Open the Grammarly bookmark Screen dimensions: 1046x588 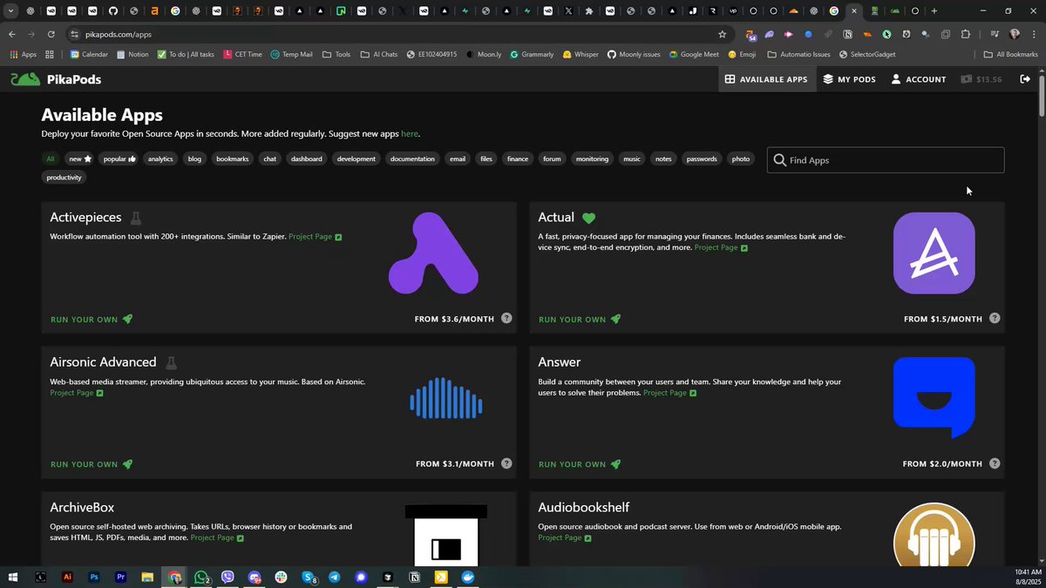532,54
